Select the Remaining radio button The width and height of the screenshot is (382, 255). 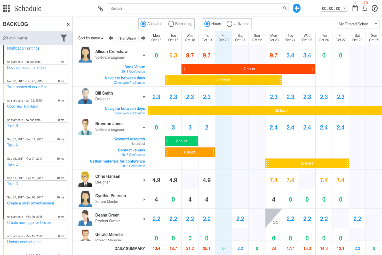coord(171,24)
